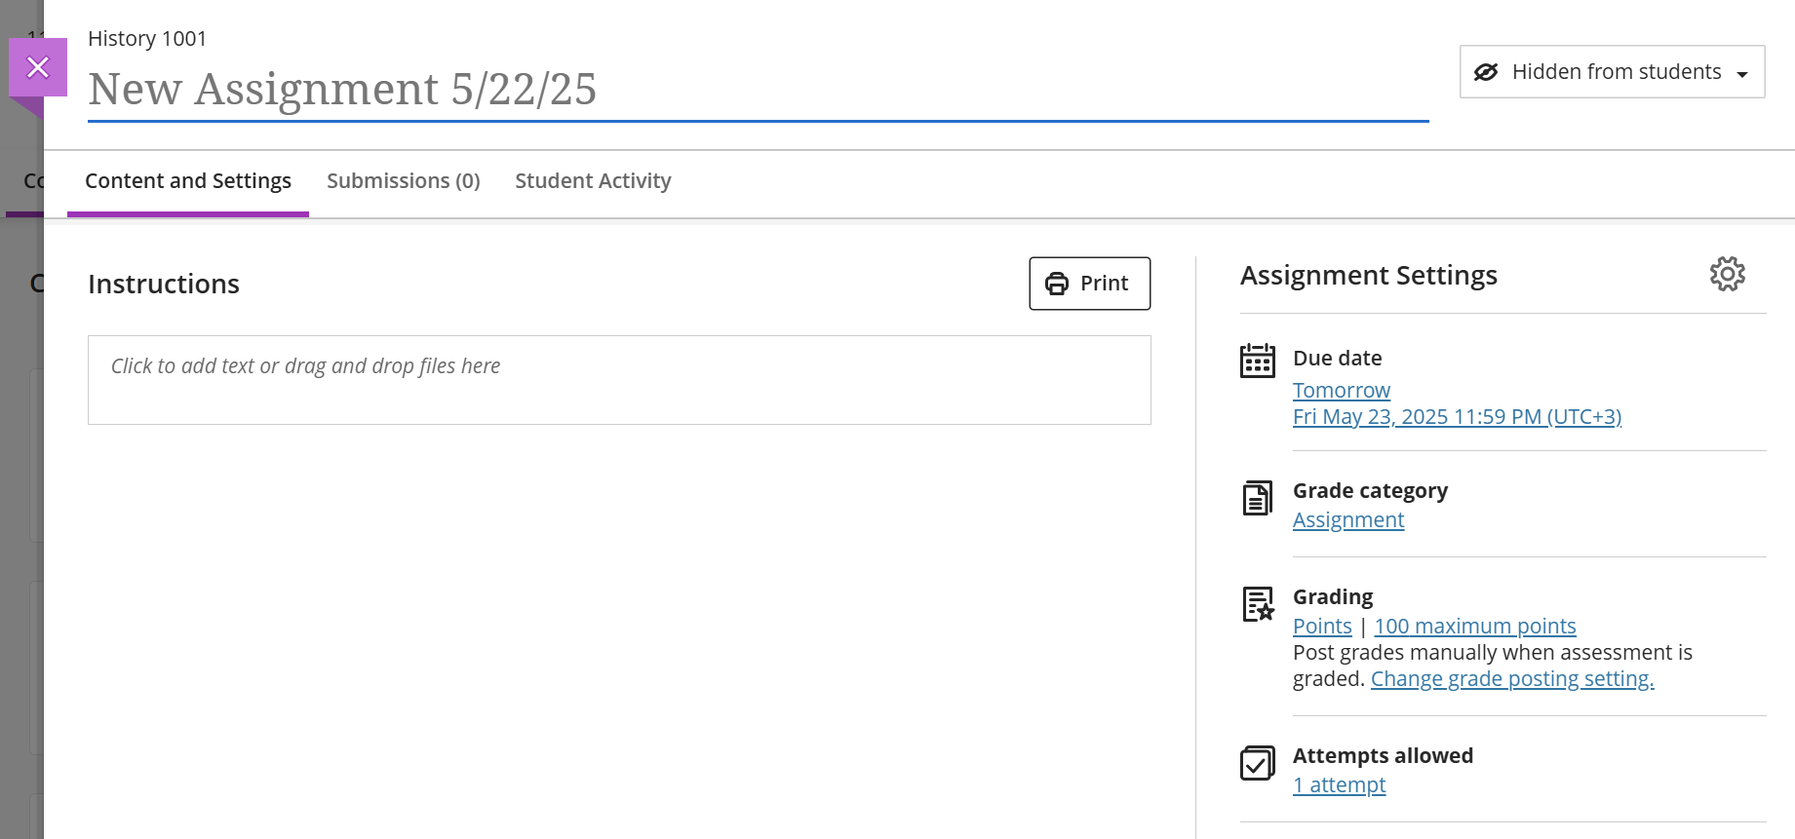Click the instructions text entry box
Screen dimensions: 1795x839
pyautogui.click(x=619, y=380)
